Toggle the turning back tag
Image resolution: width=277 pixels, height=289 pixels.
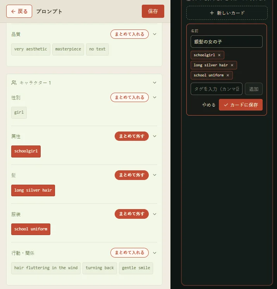(x=100, y=268)
